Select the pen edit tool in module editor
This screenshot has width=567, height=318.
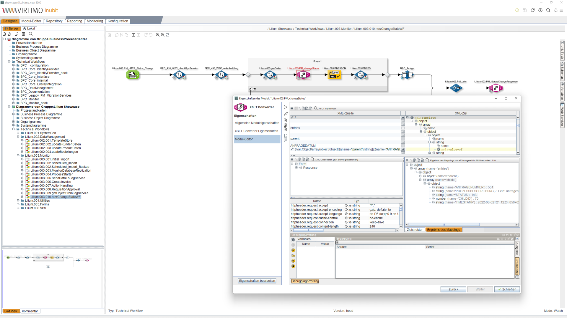pos(286,114)
